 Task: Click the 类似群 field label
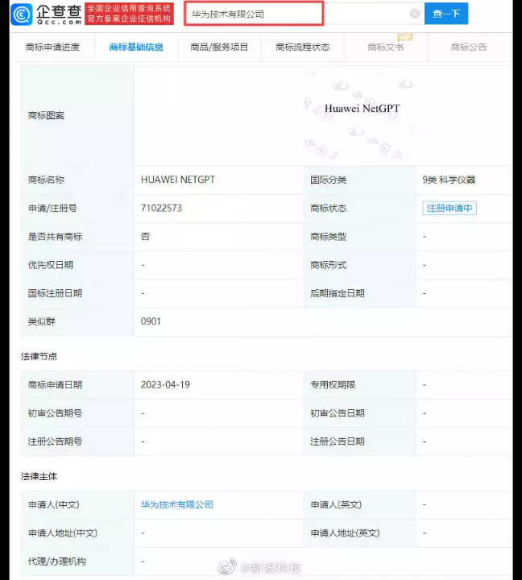(41, 321)
